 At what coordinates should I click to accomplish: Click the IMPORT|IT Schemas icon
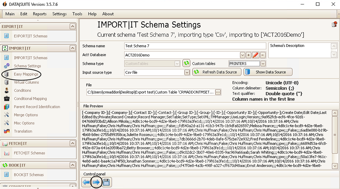point(6,57)
